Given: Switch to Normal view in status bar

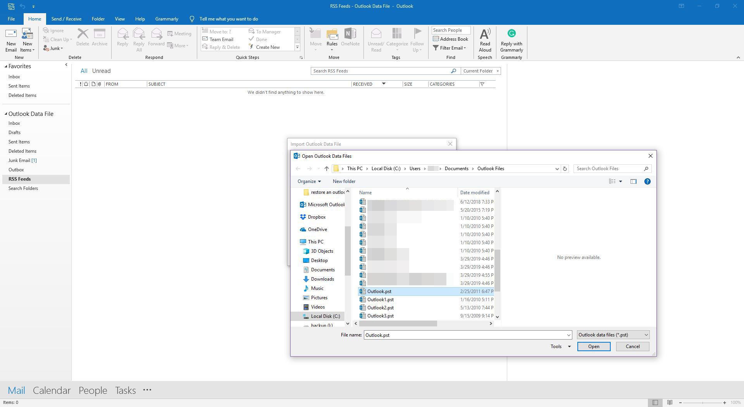Looking at the screenshot, I should [x=655, y=403].
